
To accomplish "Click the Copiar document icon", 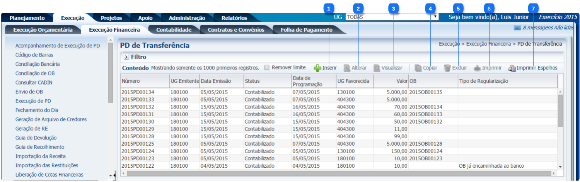I will click(418, 68).
